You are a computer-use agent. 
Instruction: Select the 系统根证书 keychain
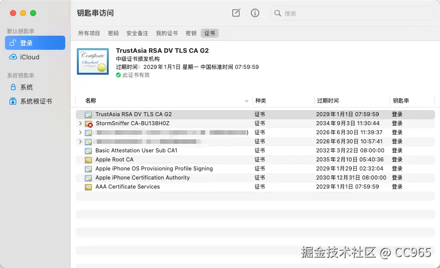[x=35, y=101]
